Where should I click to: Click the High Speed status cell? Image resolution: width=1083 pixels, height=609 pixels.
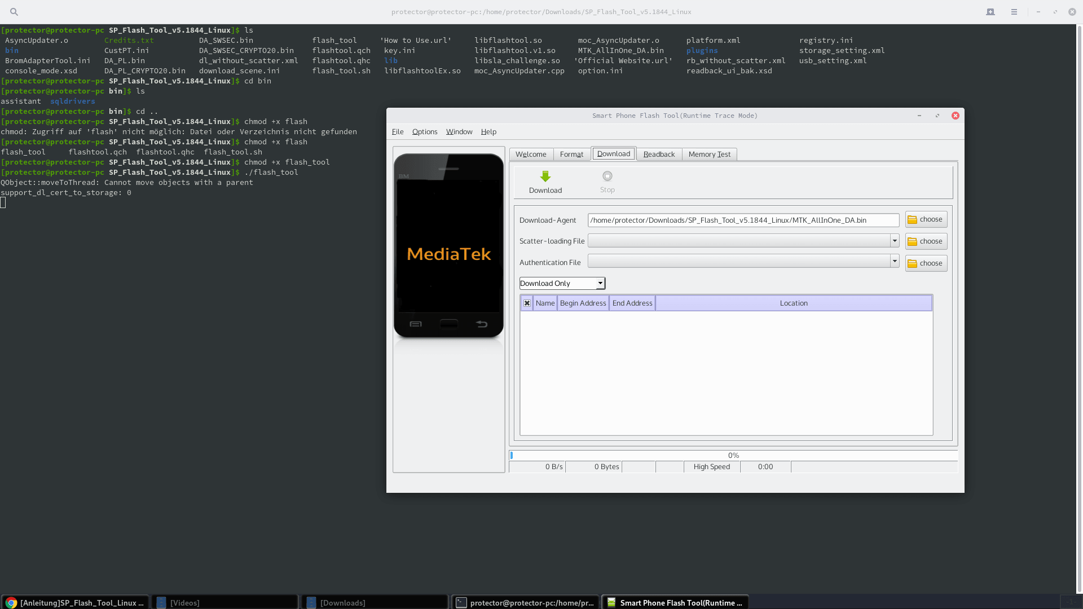(x=712, y=467)
